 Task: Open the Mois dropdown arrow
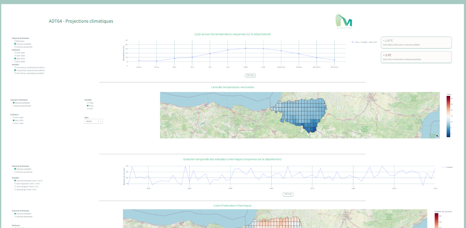(x=101, y=121)
